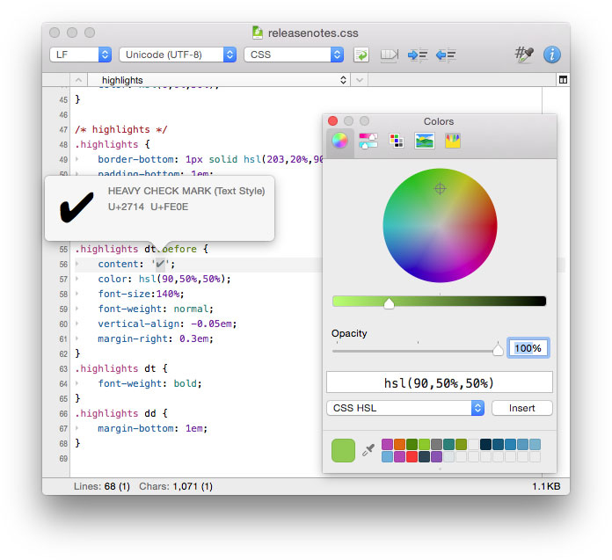612x560 pixels.
Task: Click the HEAVY CHECK MARK character info popover
Action: (x=160, y=207)
